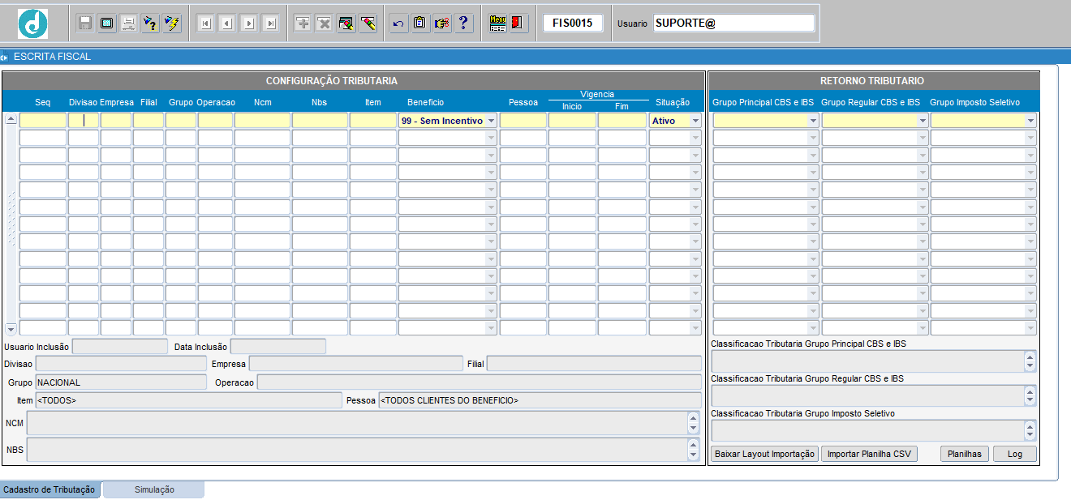Click the delete record X icon
The width and height of the screenshot is (1071, 504).
(x=324, y=23)
